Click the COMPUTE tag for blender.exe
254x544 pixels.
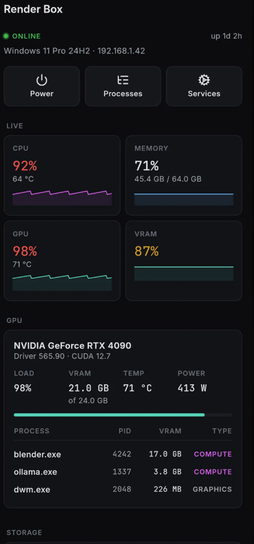click(212, 454)
